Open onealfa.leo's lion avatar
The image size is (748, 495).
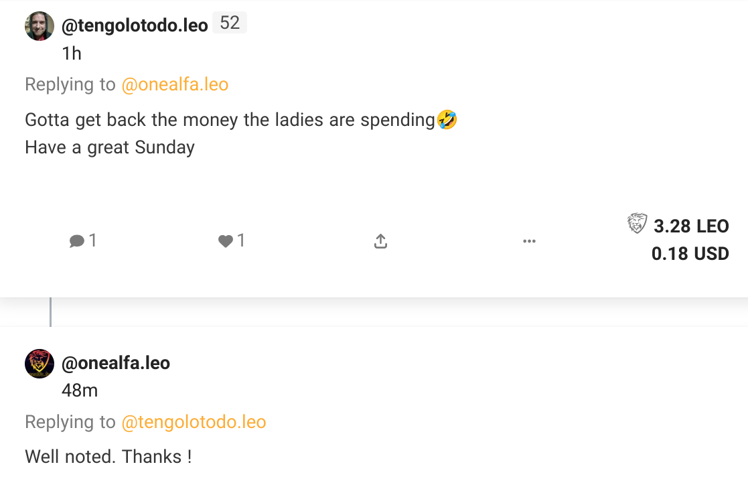pos(39,363)
